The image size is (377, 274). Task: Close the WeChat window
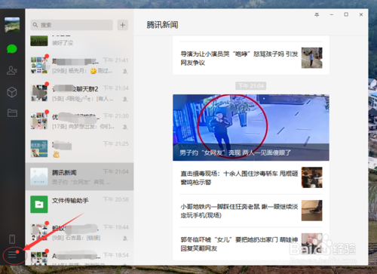[x=361, y=14]
